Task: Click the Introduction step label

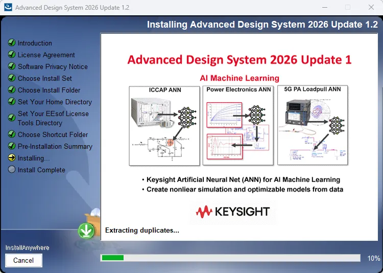Action: point(35,43)
